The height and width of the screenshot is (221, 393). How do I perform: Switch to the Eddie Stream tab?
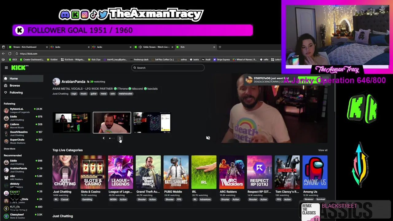pos(154,47)
